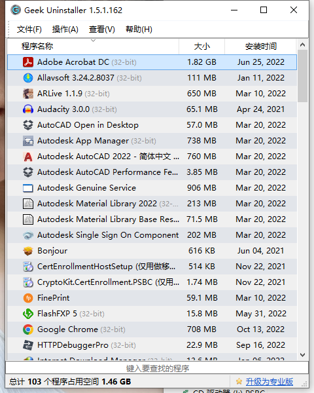Open the 文件(F) menu
Image resolution: width=314 pixels, height=393 pixels.
(29, 29)
